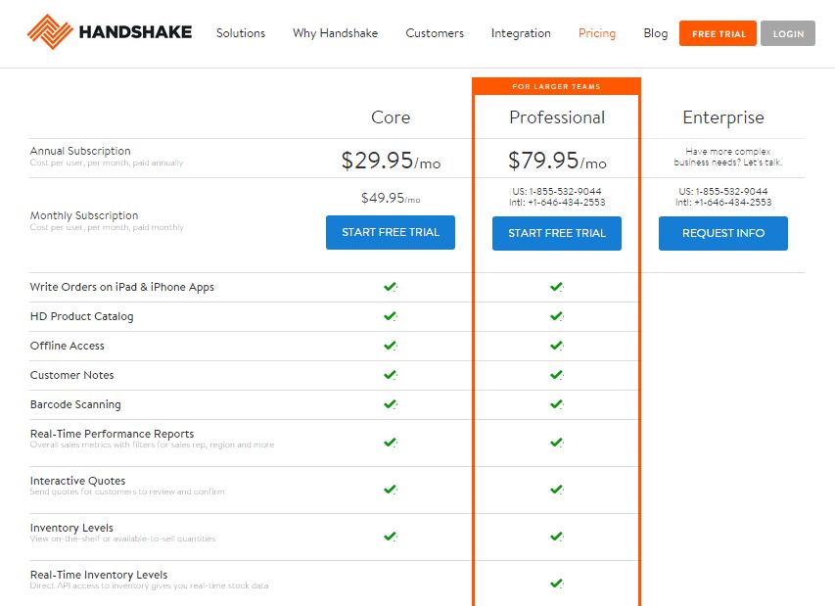Click Professional checkmark for Customer Notes

[556, 374]
